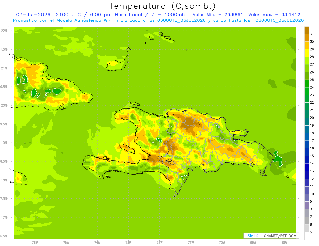
Task: Click the "22N" latitude label
Action: pyautogui.click(x=4, y=31)
